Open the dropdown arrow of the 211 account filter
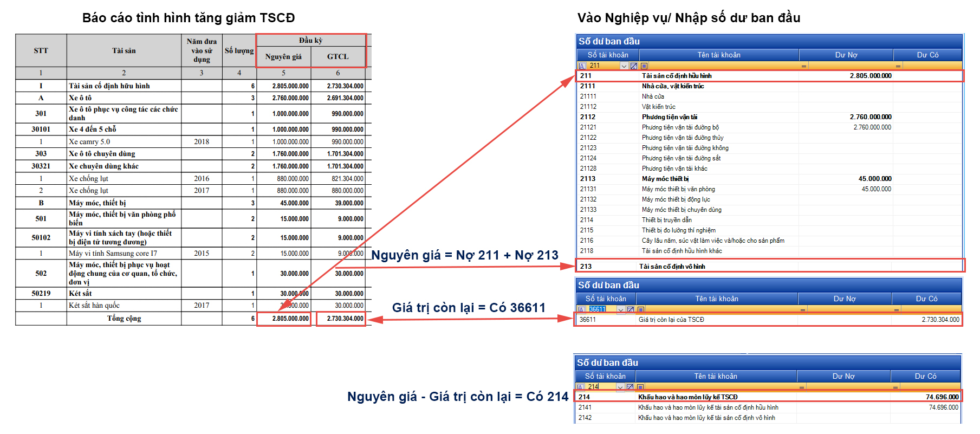This screenshot has height=434, width=980. [624, 66]
